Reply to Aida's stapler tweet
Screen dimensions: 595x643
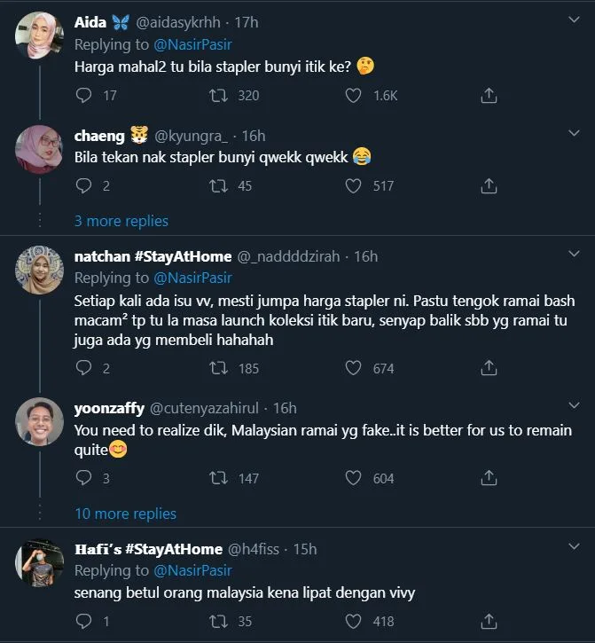click(84, 95)
